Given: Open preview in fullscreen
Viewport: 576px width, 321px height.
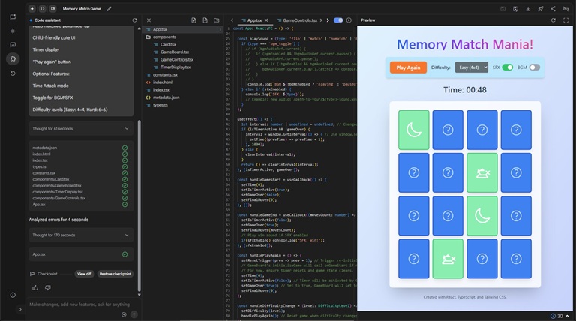Looking at the screenshot, I should [565, 20].
